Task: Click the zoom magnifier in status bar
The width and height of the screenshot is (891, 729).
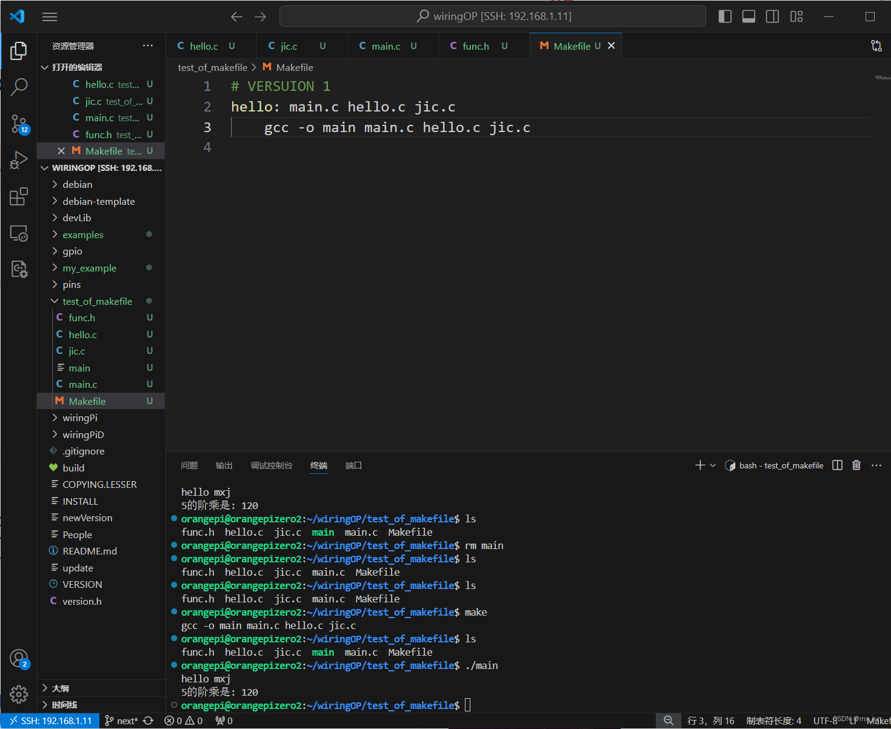Action: click(669, 721)
